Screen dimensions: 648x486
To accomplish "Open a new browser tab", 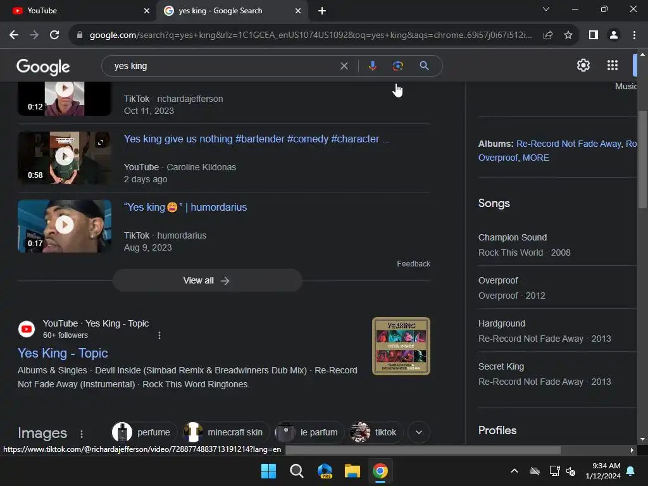I will point(322,11).
